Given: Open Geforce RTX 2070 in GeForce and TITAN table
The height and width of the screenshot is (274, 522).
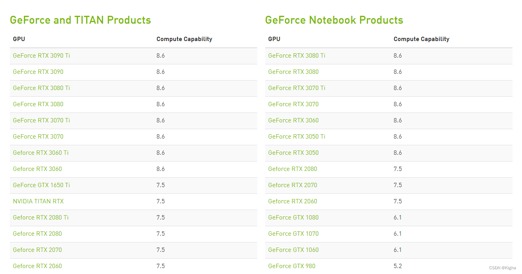Looking at the screenshot, I should (x=37, y=250).
